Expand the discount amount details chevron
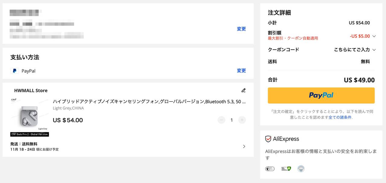386x183 pixels. point(374,36)
